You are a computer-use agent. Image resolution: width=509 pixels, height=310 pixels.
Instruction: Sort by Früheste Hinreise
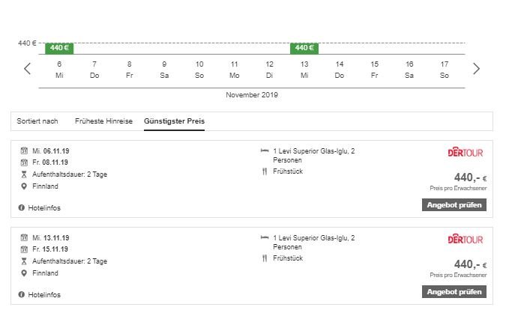(x=103, y=121)
